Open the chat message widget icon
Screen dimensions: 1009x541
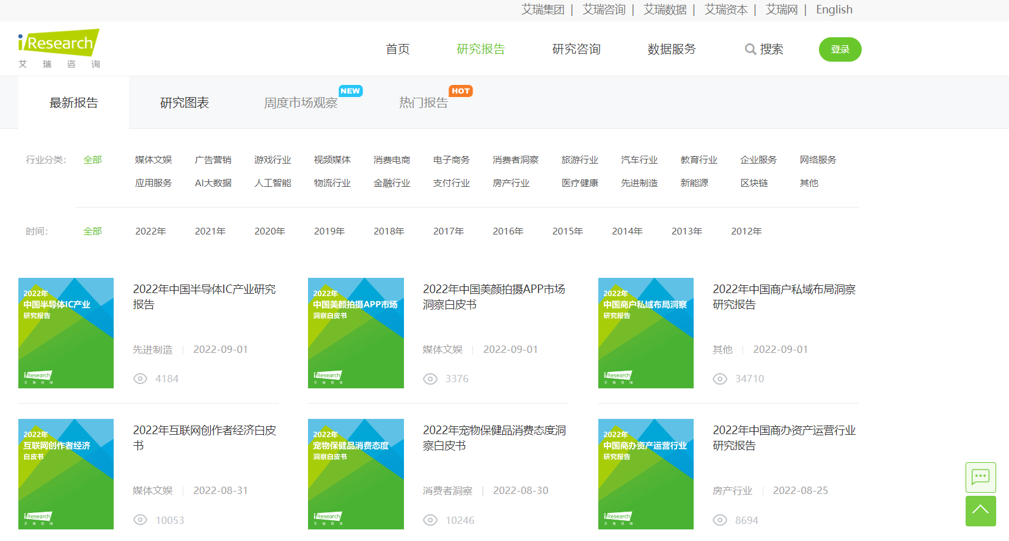pos(980,477)
